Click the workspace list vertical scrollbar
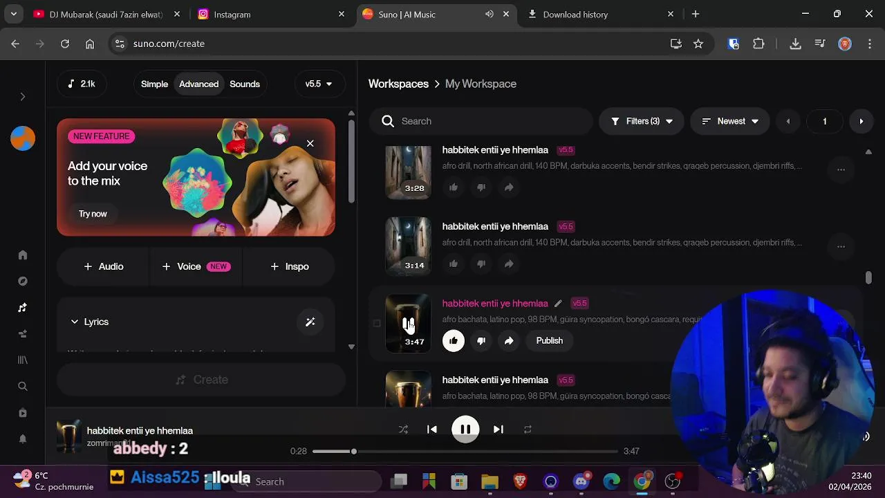The width and height of the screenshot is (885, 498). 868,277
